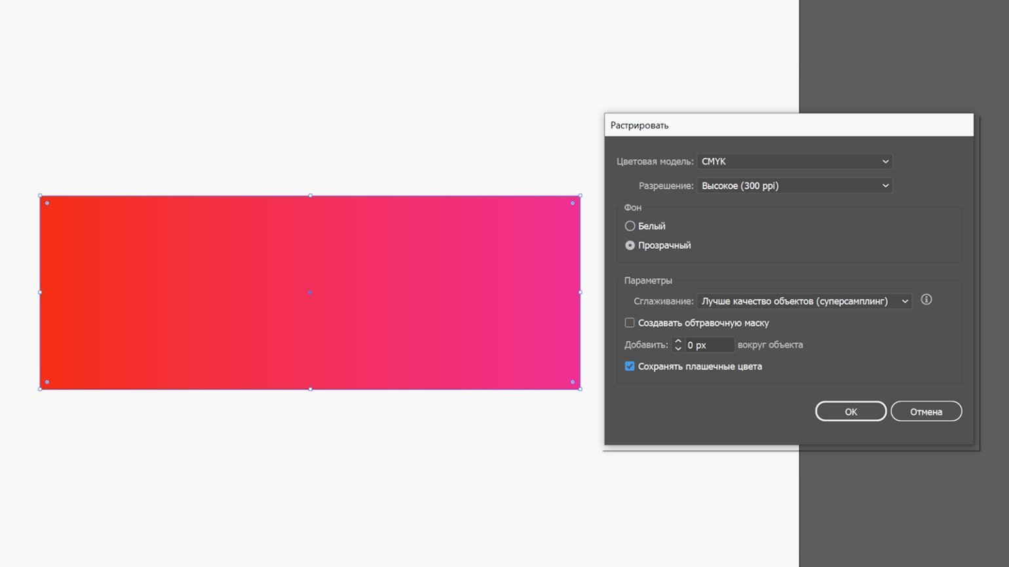Open the Сглаживание anti-aliasing dropdown
1009x567 pixels.
click(804, 301)
